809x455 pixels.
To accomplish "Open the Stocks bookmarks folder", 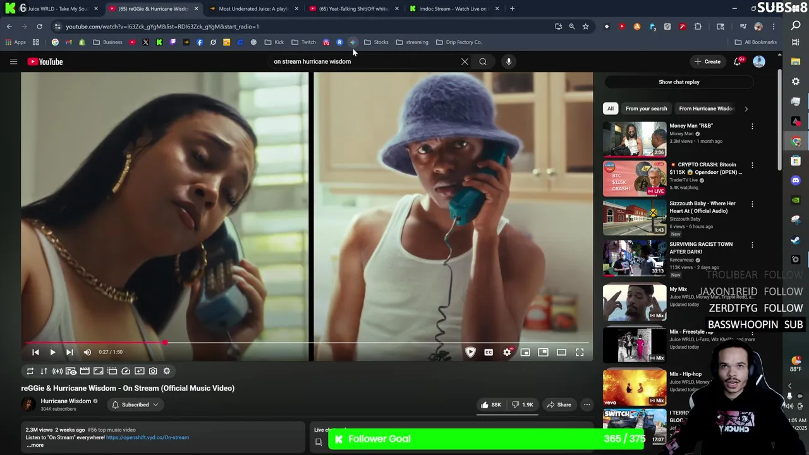I will [x=376, y=42].
